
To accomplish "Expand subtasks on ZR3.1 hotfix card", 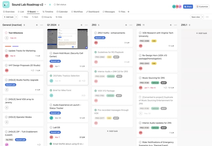I will coord(127,43).
